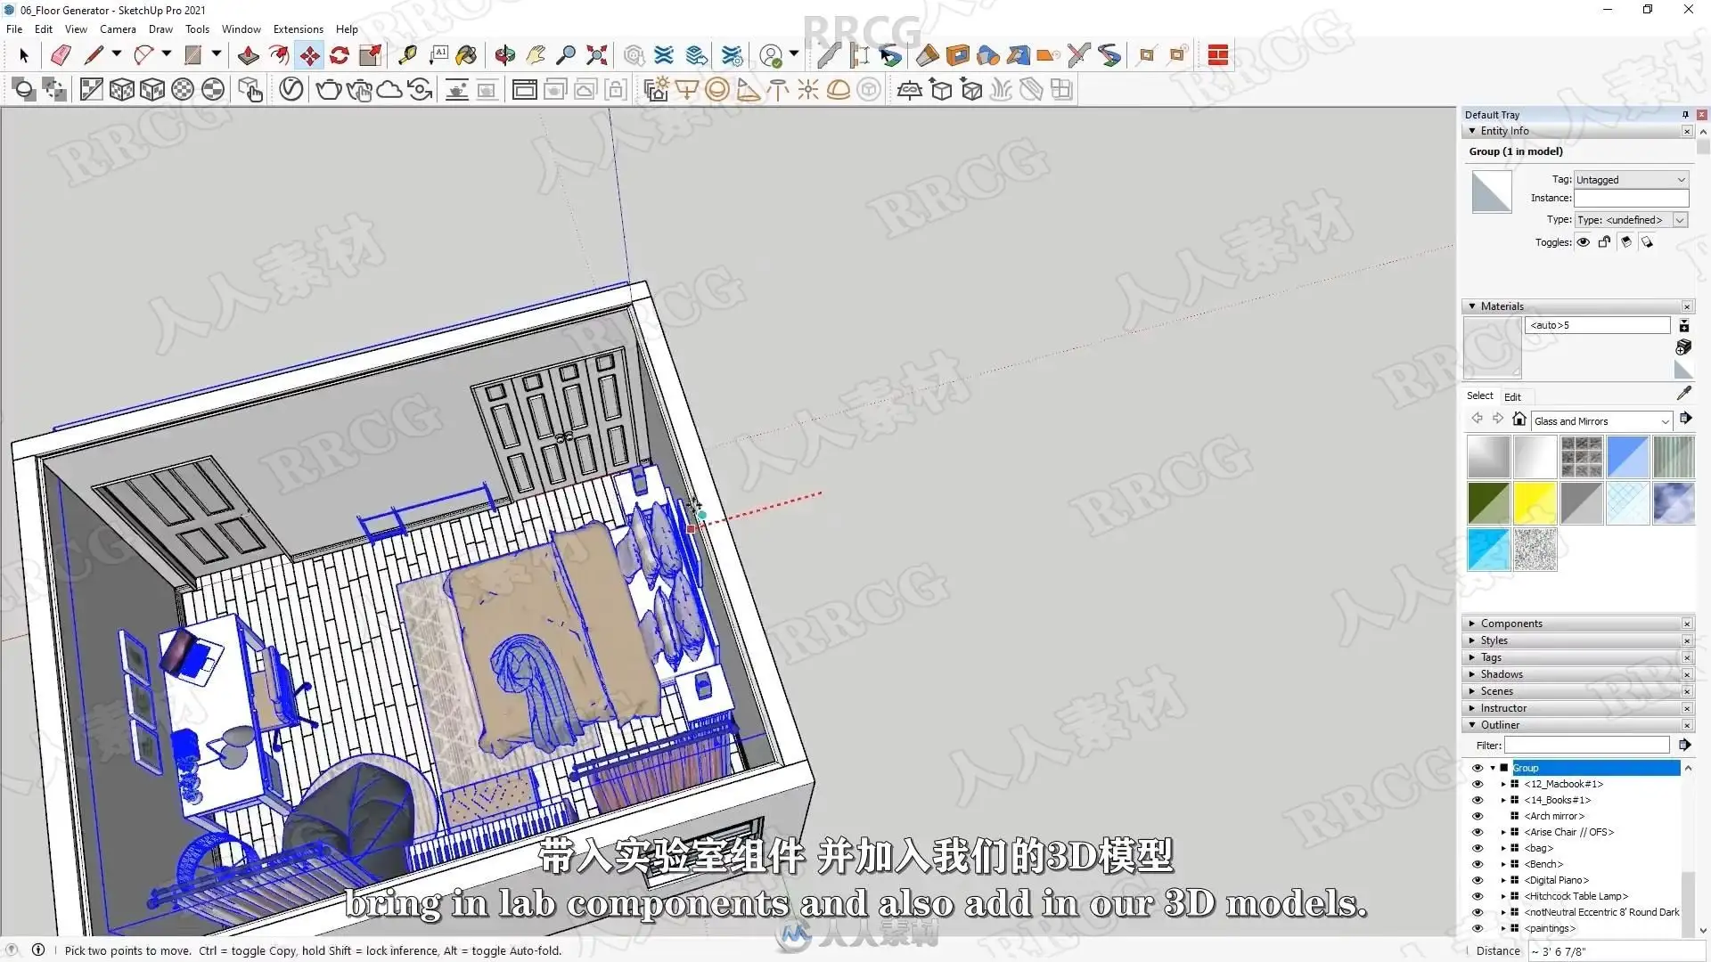This screenshot has width=1711, height=962.
Task: Select the Scale tool
Action: pos(370,55)
